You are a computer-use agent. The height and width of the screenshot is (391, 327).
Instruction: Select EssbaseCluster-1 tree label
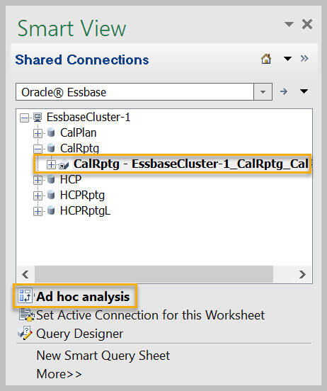click(88, 117)
